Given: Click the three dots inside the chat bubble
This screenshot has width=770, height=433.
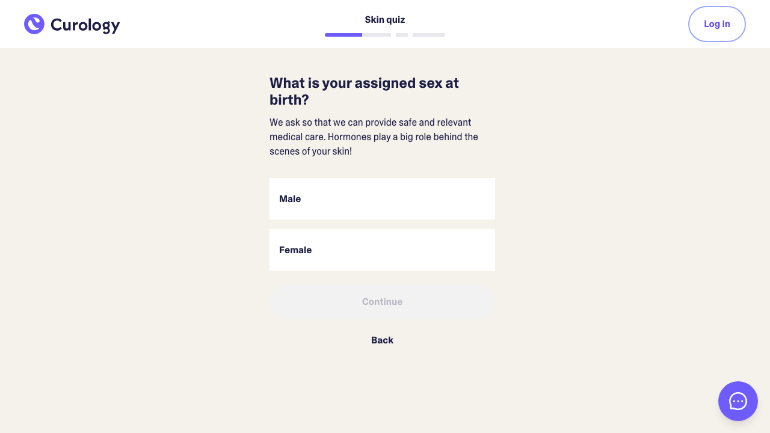Looking at the screenshot, I should (x=738, y=401).
